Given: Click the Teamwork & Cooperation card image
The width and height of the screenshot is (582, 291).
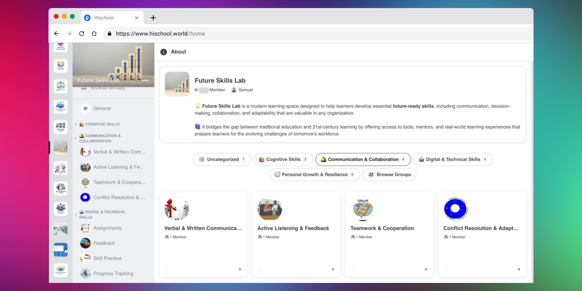Looking at the screenshot, I should (363, 209).
